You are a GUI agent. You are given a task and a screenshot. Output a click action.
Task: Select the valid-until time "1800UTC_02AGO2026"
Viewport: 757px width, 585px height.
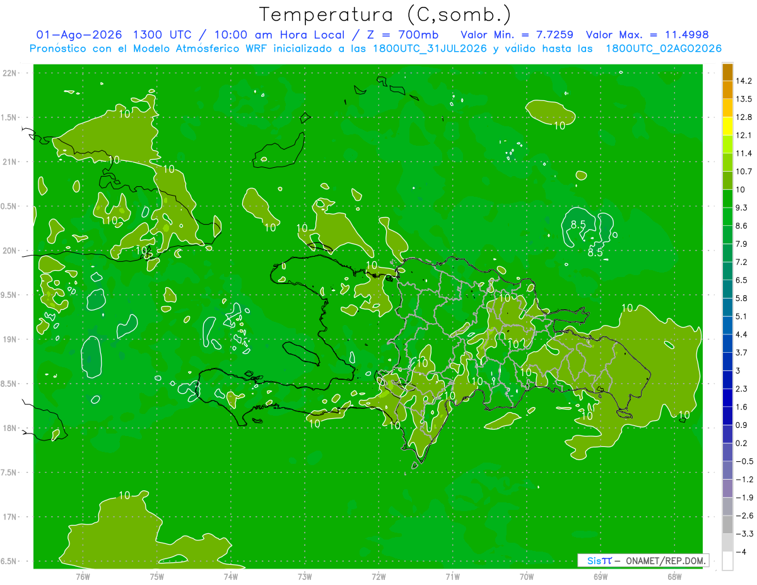[664, 49]
